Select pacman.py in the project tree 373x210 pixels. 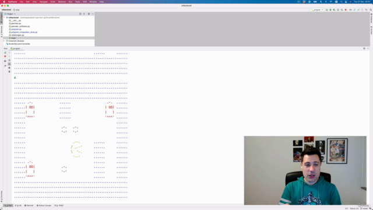pos(15,23)
